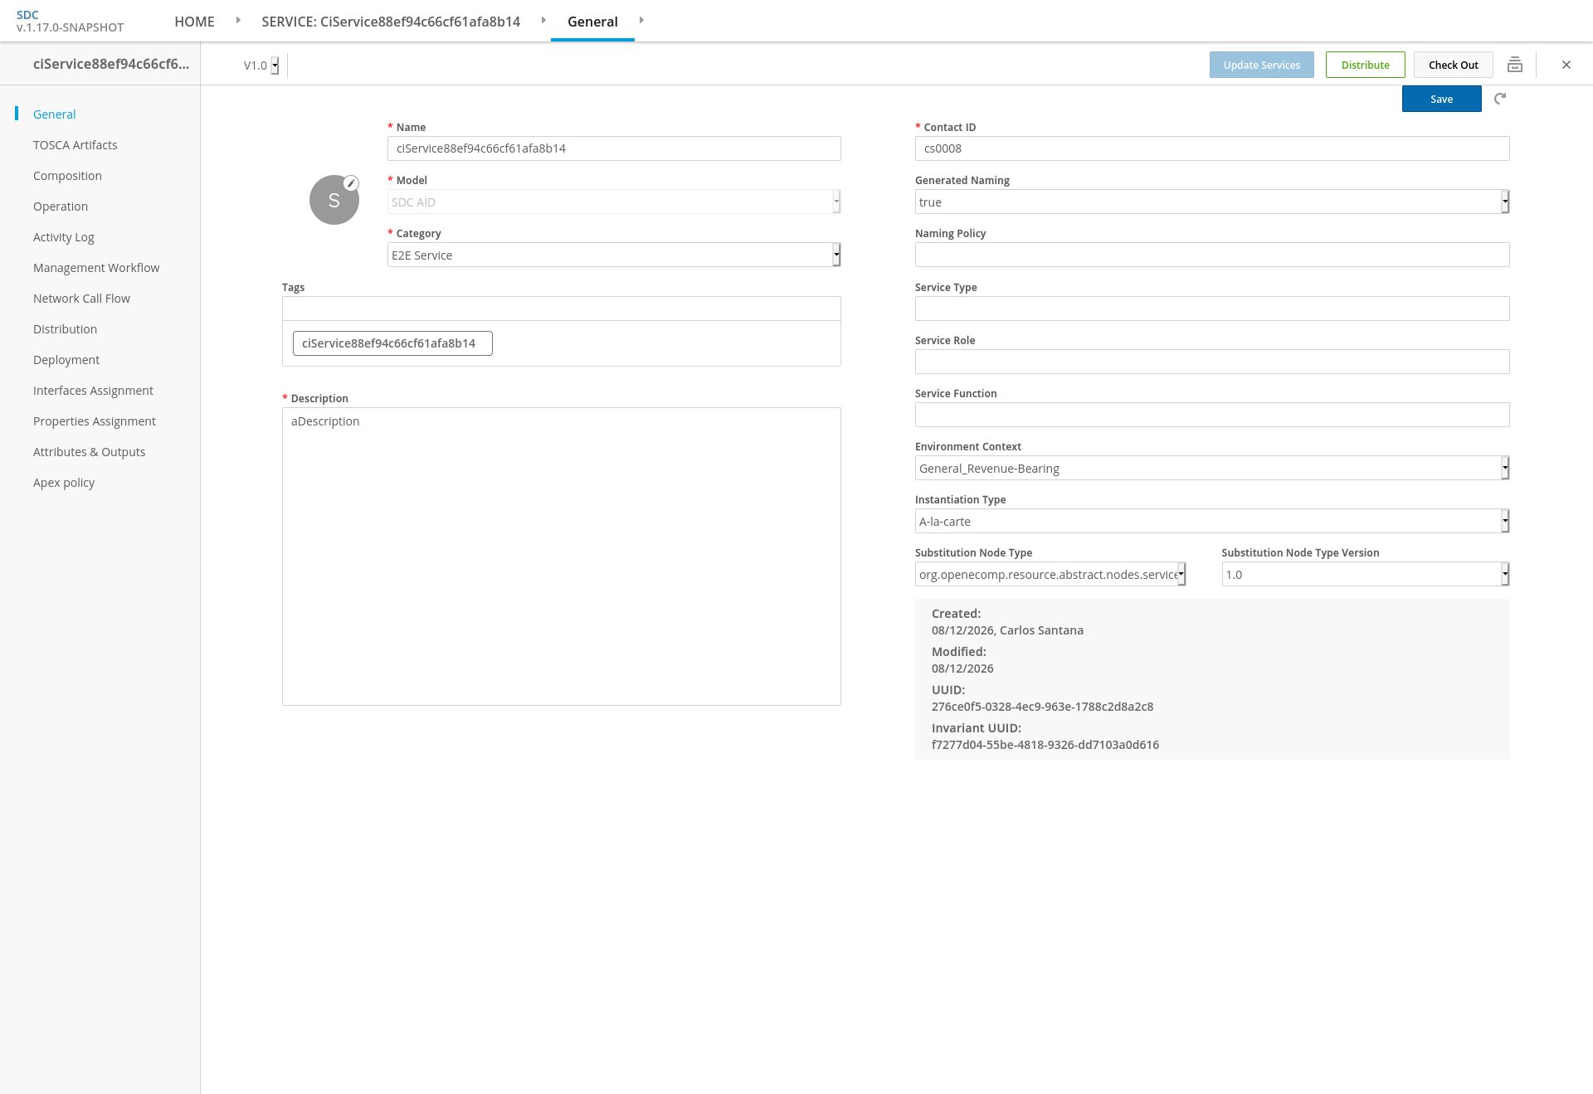Open Properties Assignment section
This screenshot has width=1593, height=1094.
pos(95,421)
